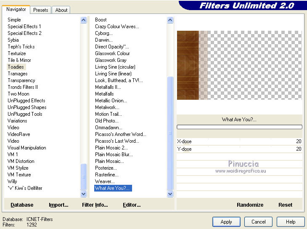
Task: Select the Simple category
Action: coord(14,20)
